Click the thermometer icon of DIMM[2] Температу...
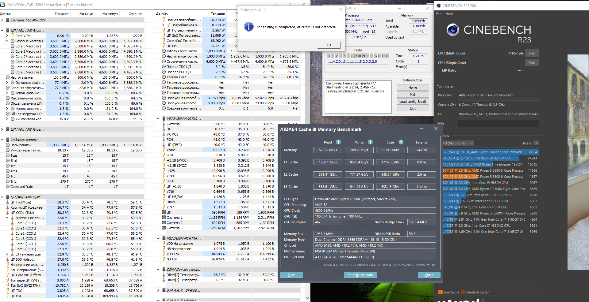Image resolution: width=589 pixels, height=302 pixels. pyautogui.click(x=164, y=275)
